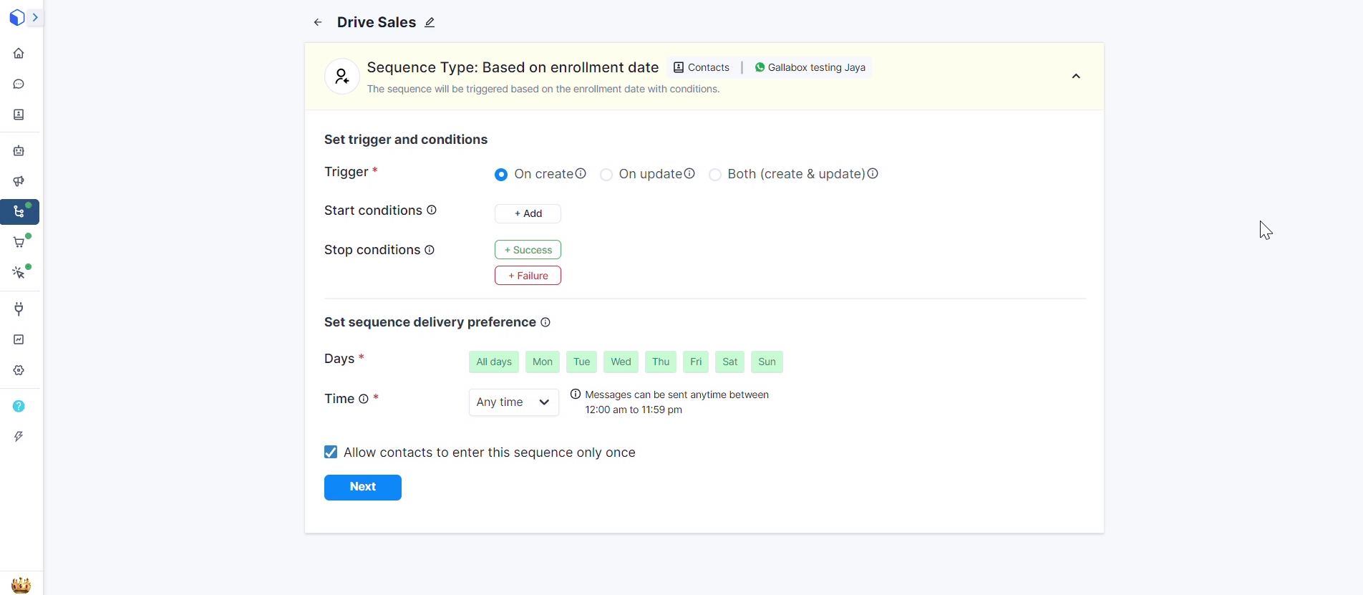Open the Any time dropdown
The image size is (1363, 595).
[x=514, y=402]
